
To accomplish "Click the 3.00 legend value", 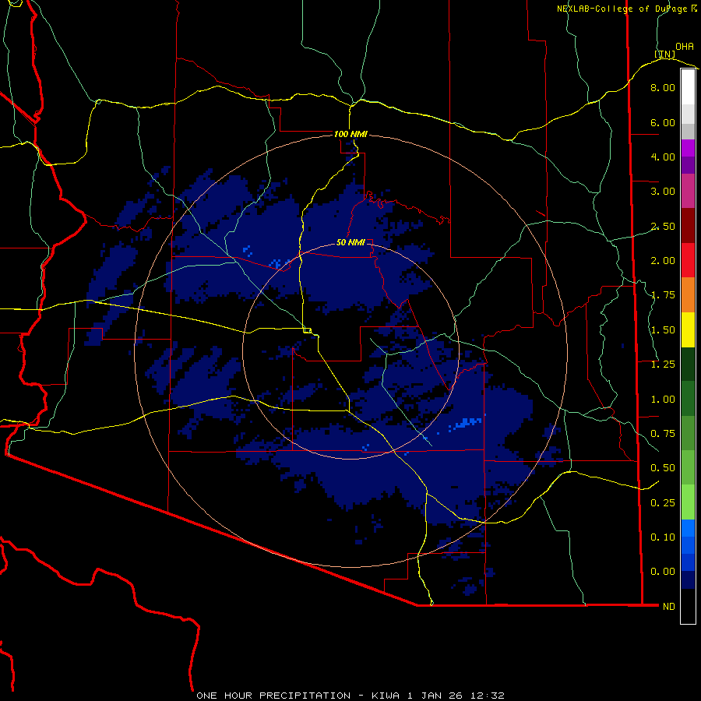I will point(663,192).
